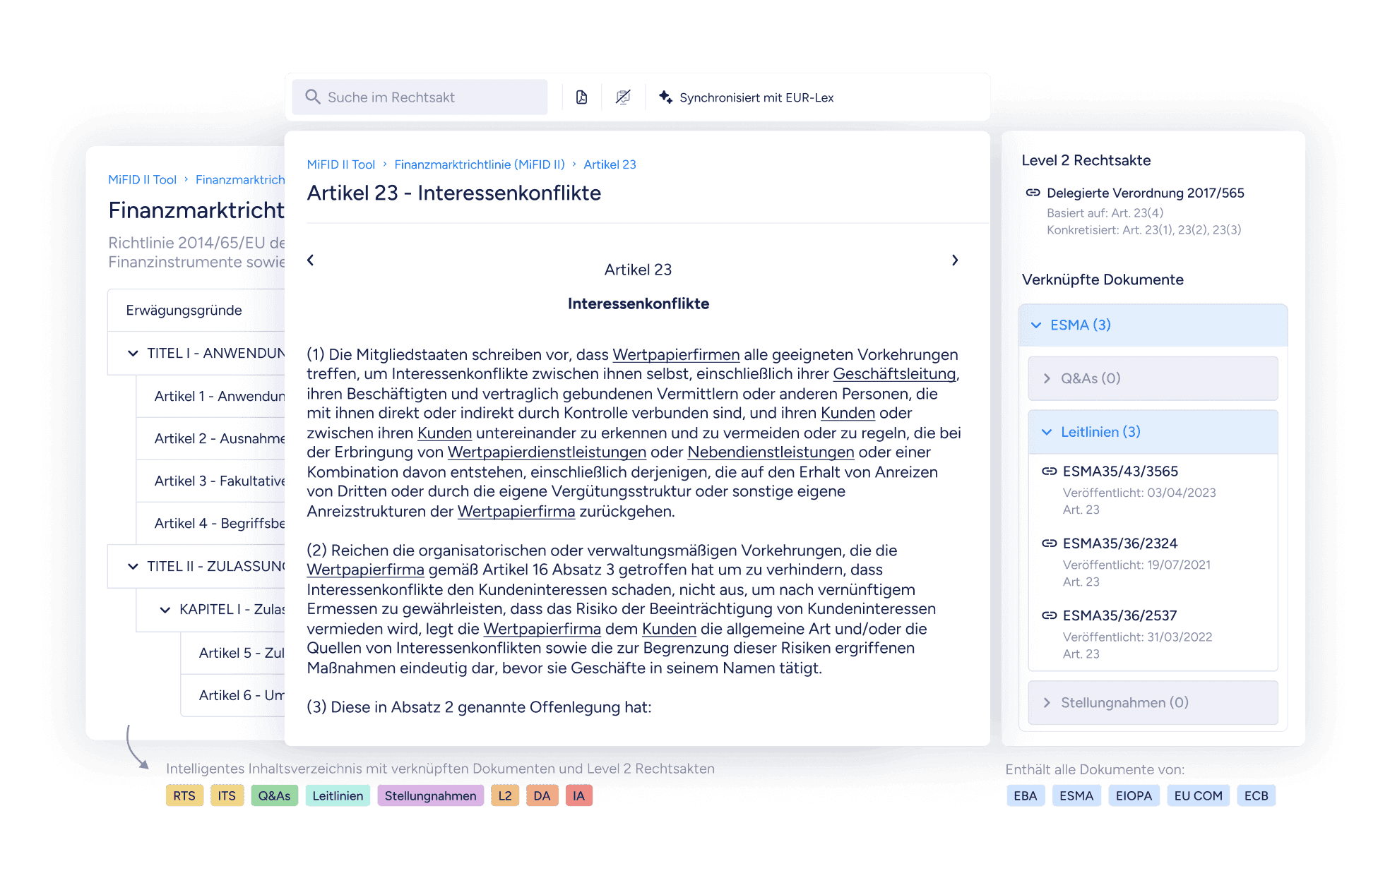Collapse the 'ESMA (3)' section

pyautogui.click(x=1153, y=325)
